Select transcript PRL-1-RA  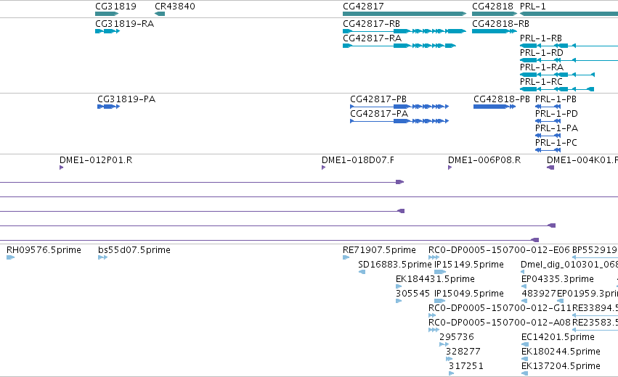coord(557,75)
